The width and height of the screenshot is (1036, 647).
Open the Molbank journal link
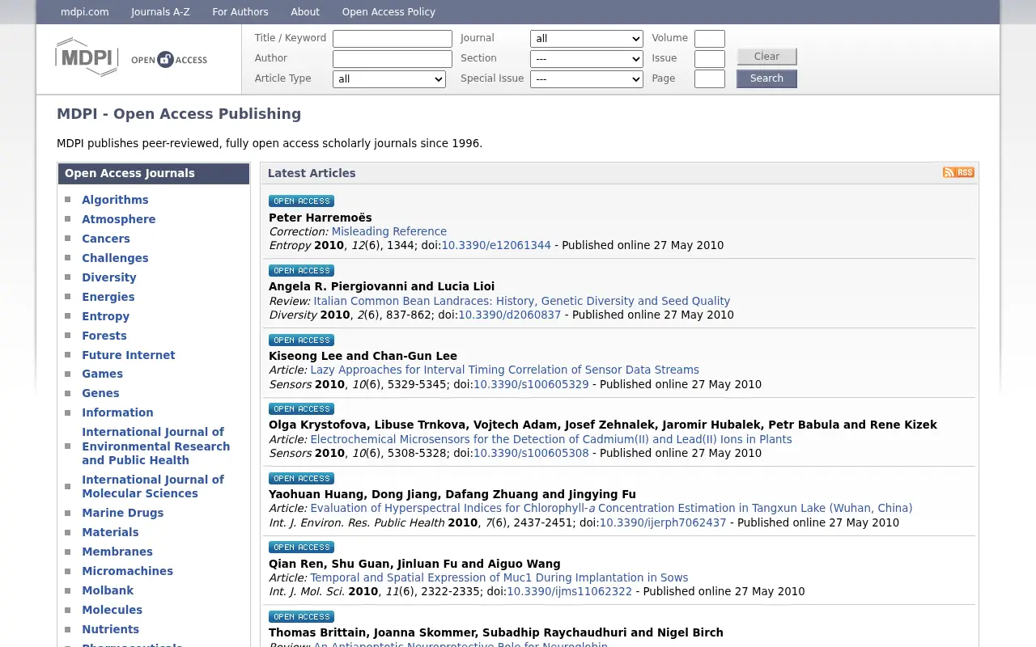[x=108, y=590]
